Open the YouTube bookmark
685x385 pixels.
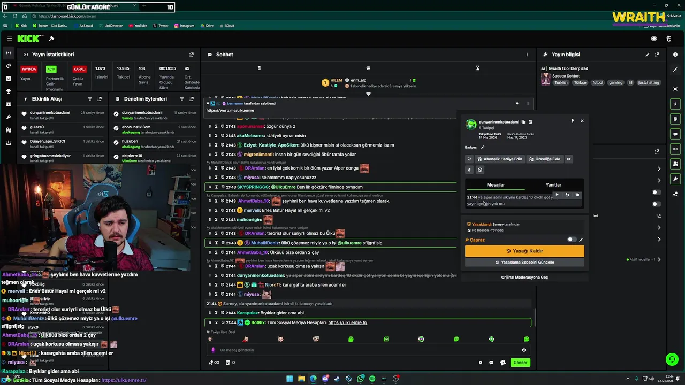138,25
